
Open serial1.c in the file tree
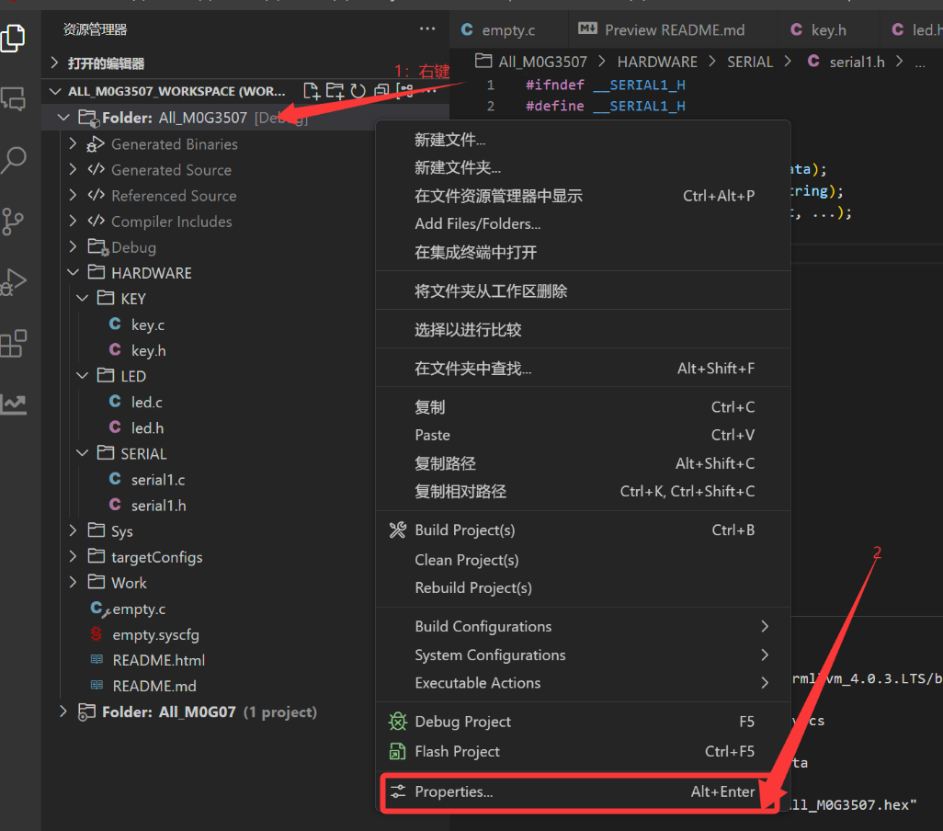pyautogui.click(x=157, y=480)
